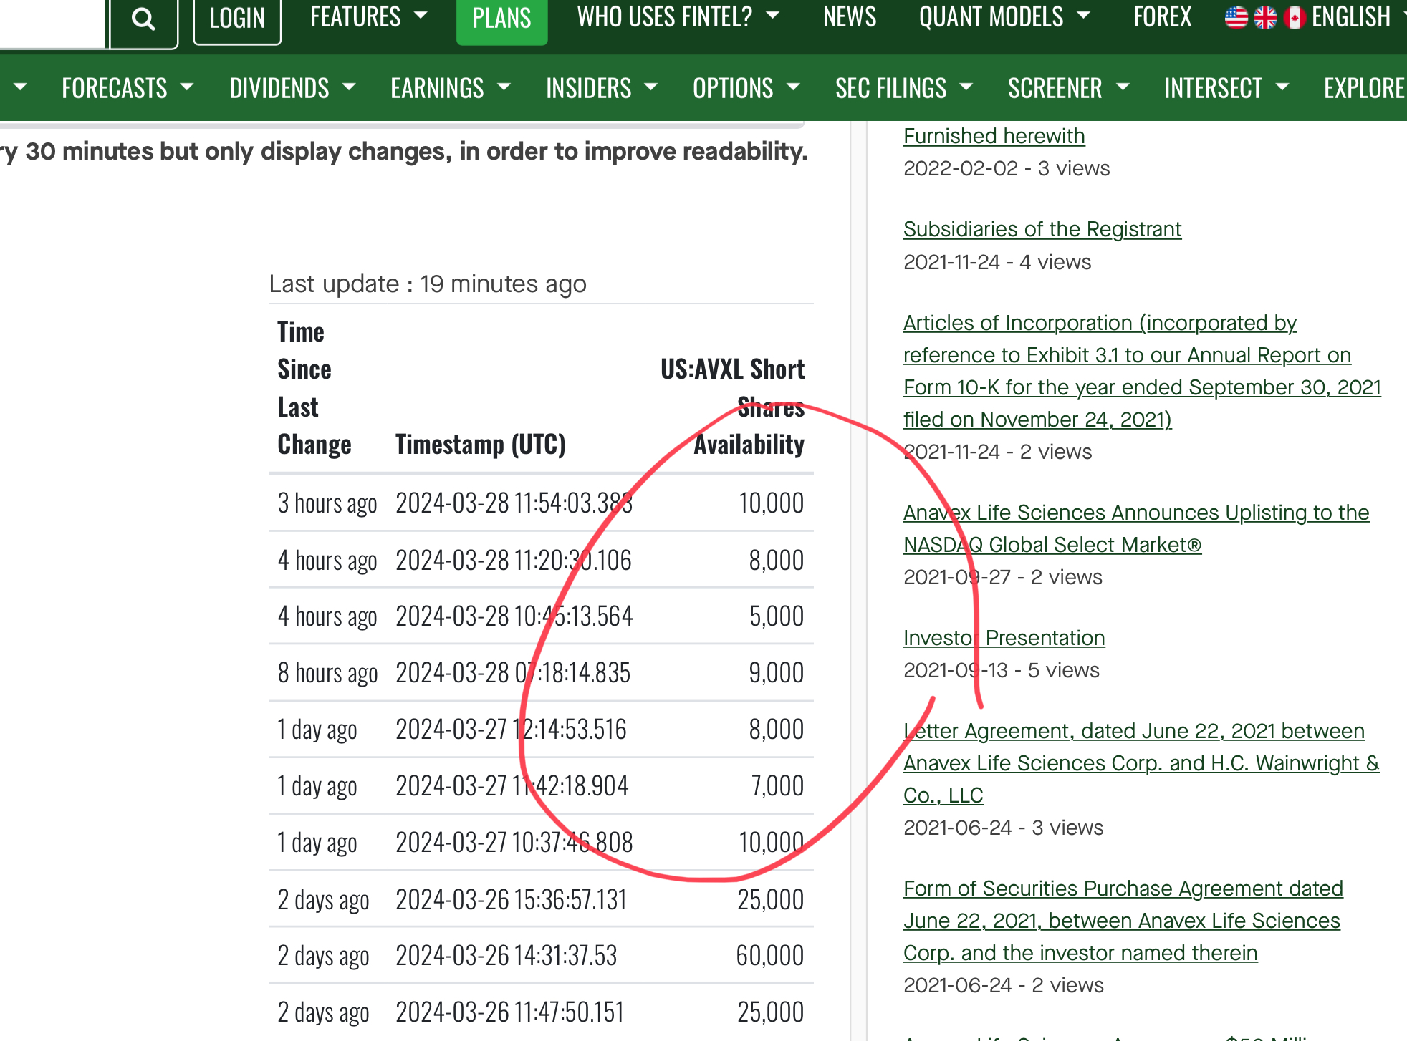This screenshot has height=1041, width=1407.
Task: Open Anavex NASDAQ Global Select uplisting link
Action: 1136,528
